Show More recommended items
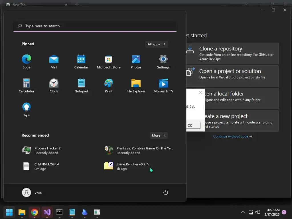Image resolution: width=292 pixels, height=219 pixels. [159, 135]
